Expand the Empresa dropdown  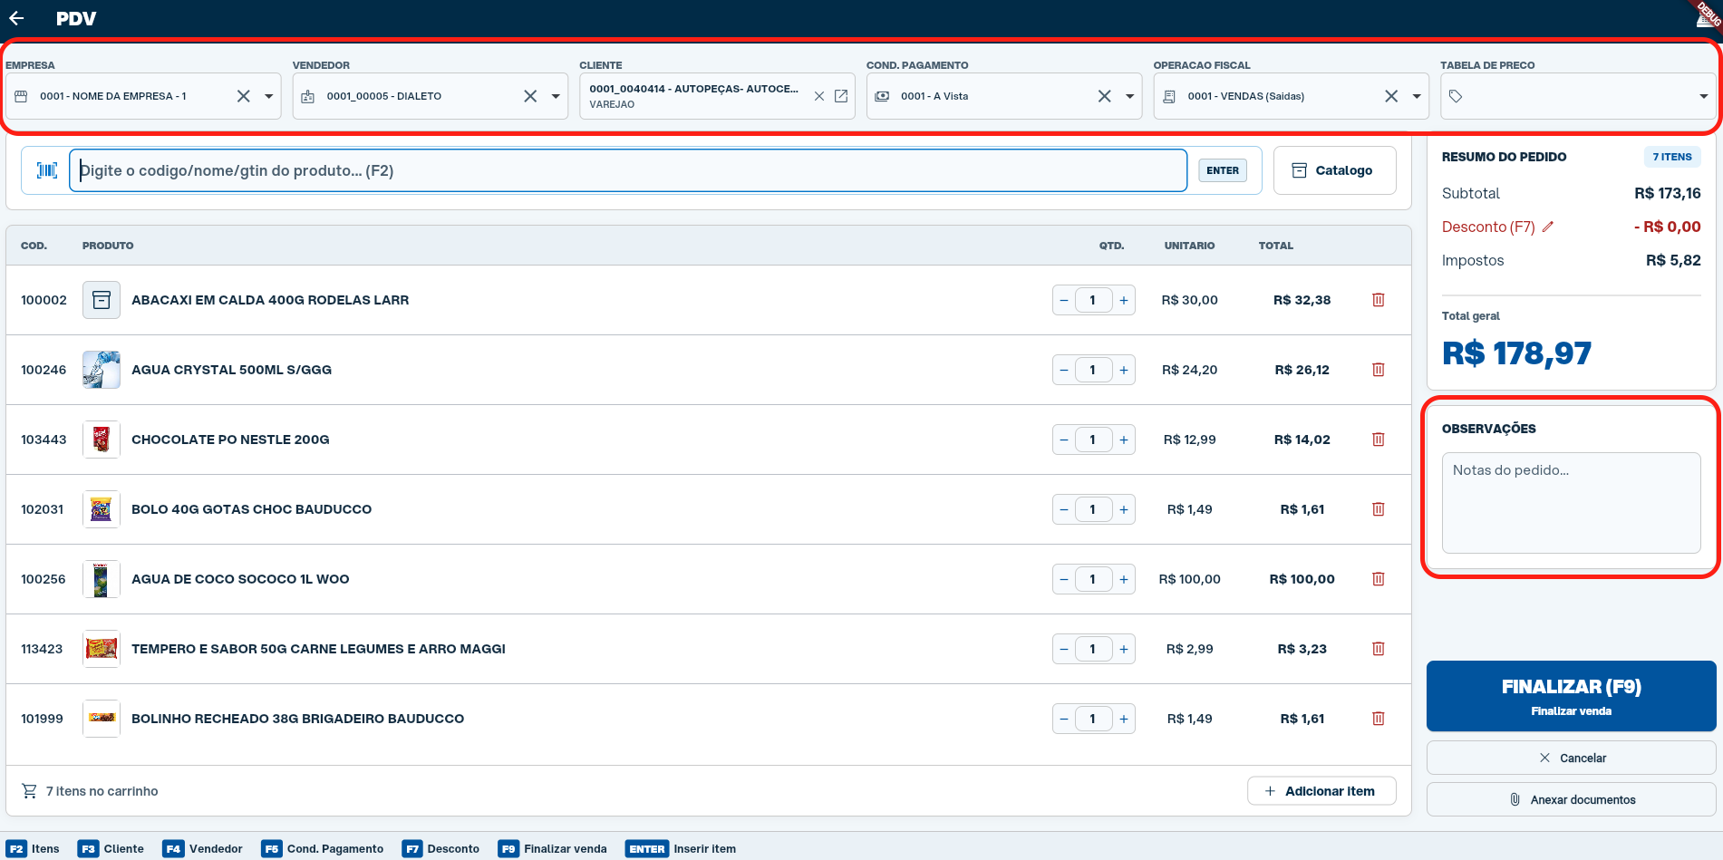click(269, 96)
